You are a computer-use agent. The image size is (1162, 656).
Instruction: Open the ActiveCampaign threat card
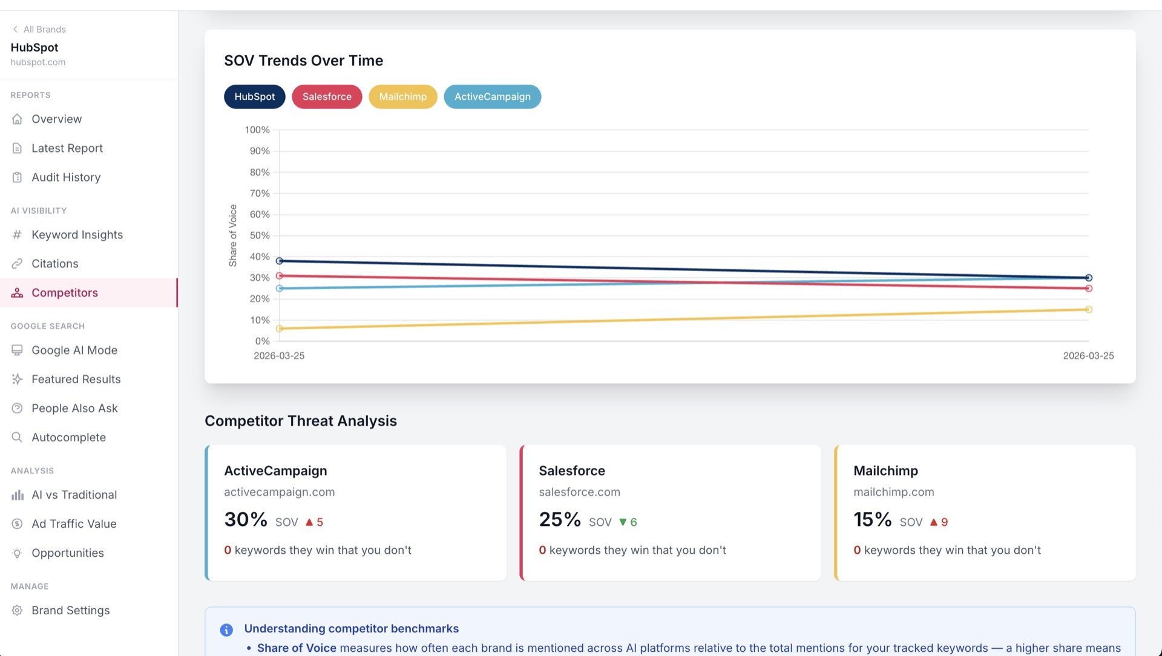coord(356,513)
